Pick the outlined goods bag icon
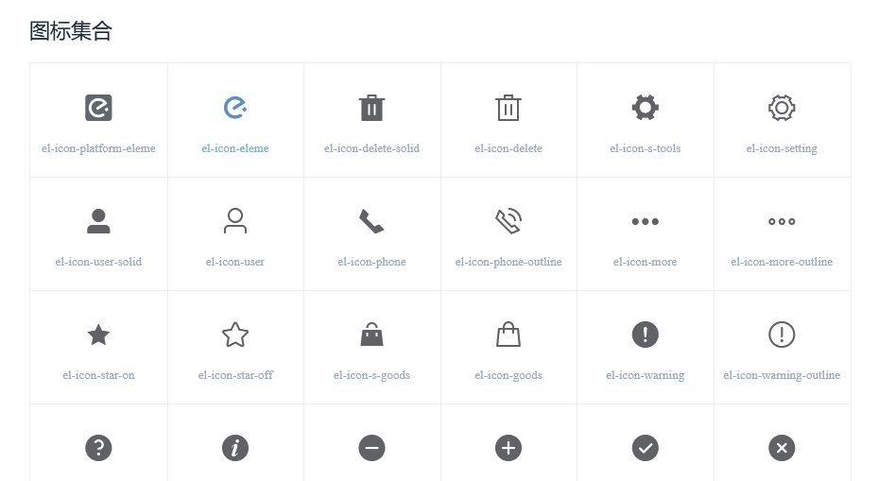 coord(508,335)
